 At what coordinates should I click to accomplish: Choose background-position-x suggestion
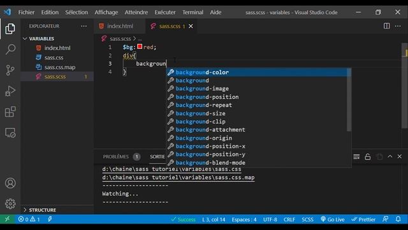(257, 146)
